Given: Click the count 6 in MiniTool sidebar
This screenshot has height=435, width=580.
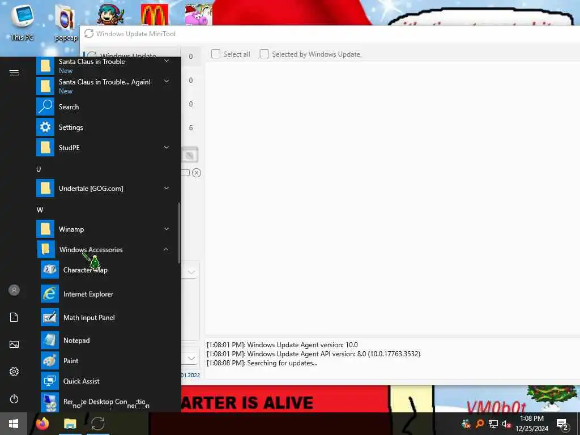Looking at the screenshot, I should click(x=191, y=128).
